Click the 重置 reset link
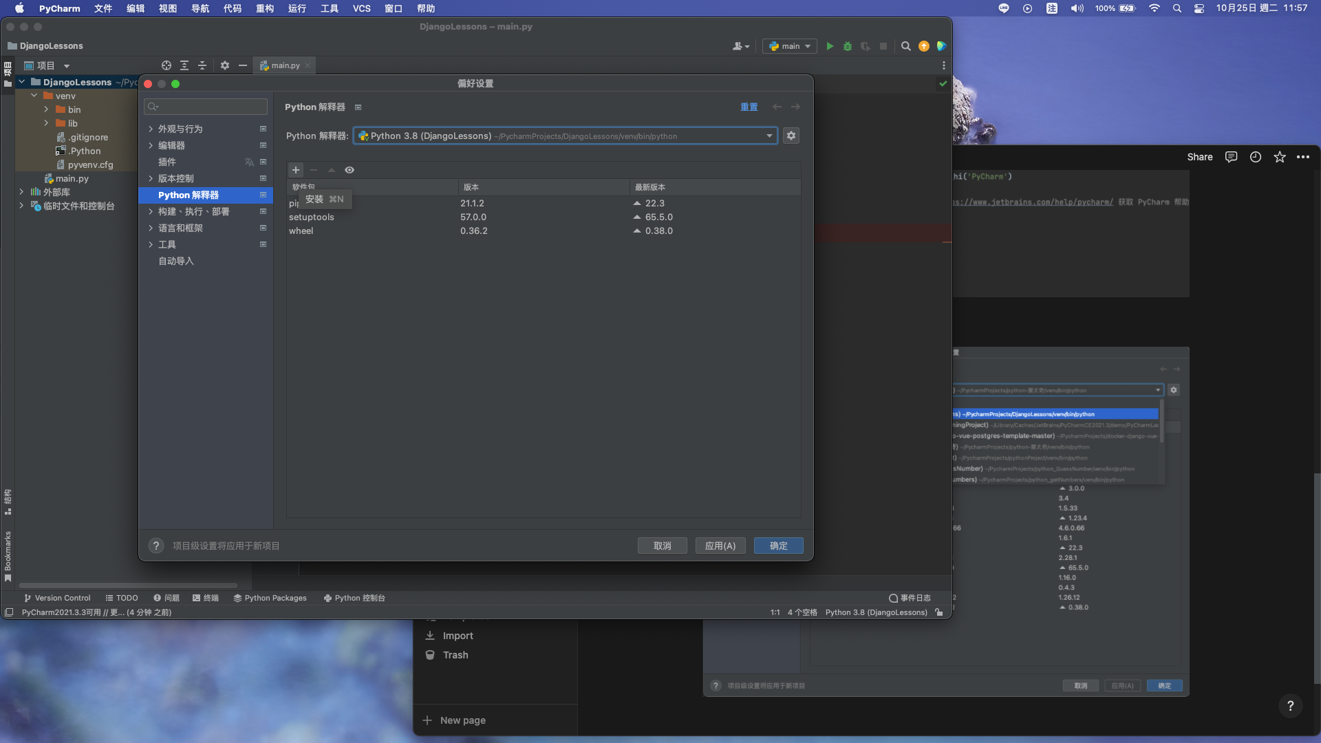 pyautogui.click(x=749, y=107)
